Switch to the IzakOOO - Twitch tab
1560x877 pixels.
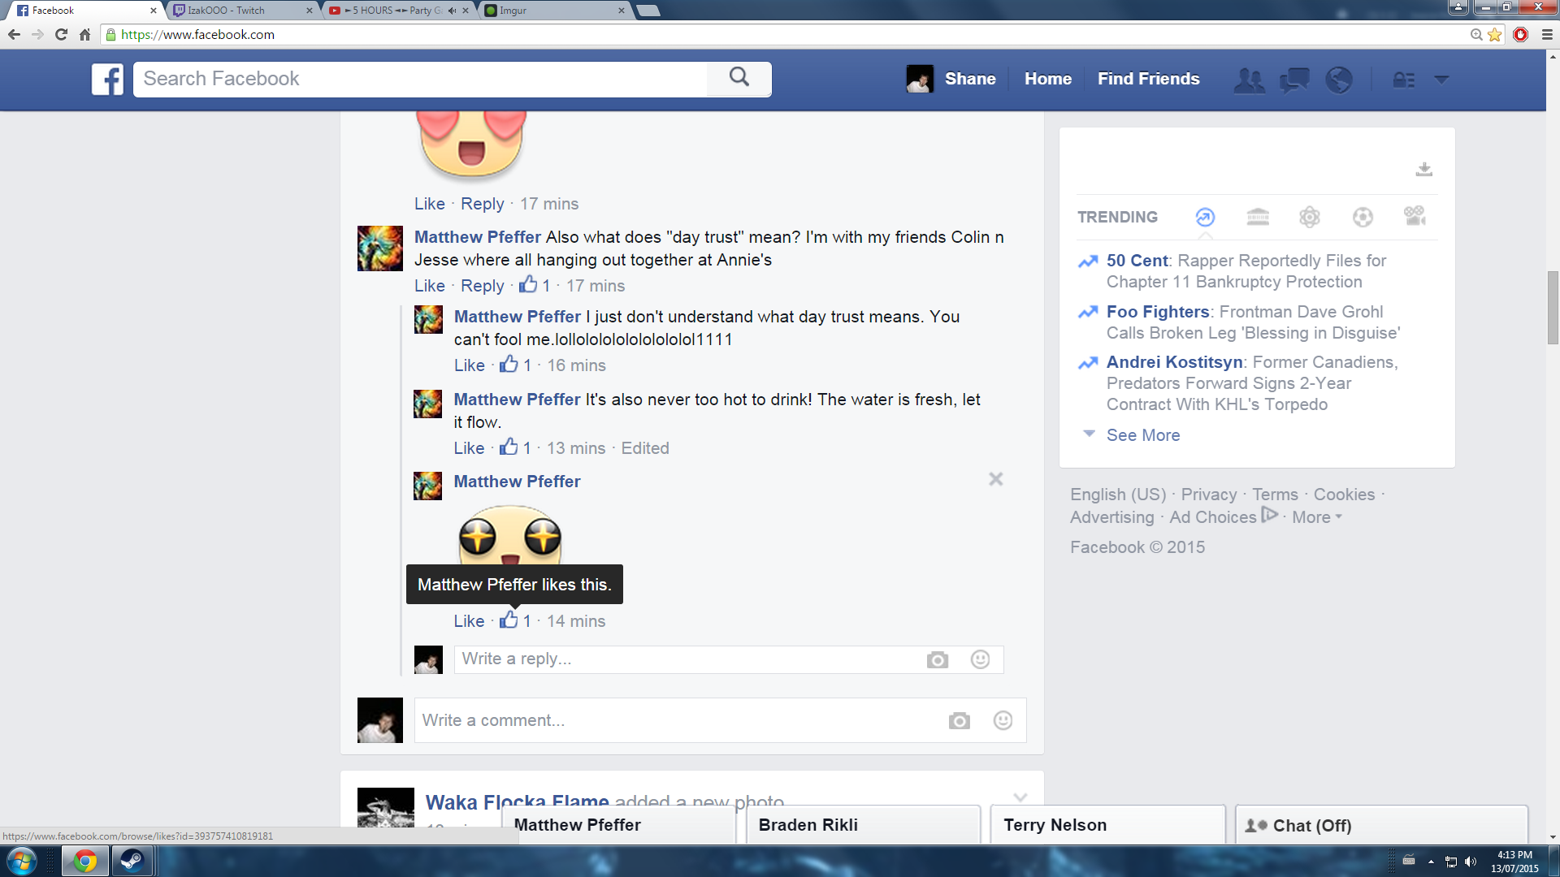point(240,11)
